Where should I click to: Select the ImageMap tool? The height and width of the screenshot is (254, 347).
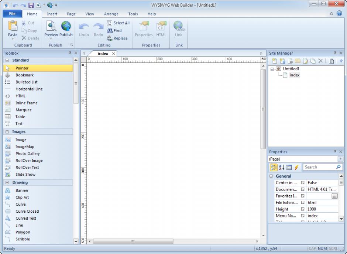(x=38, y=147)
